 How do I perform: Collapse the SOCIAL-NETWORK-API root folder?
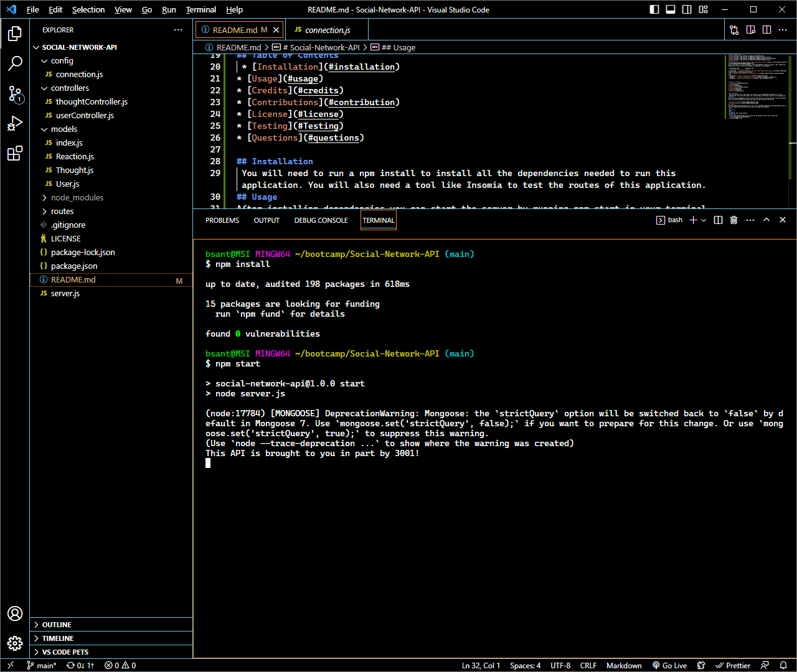pyautogui.click(x=111, y=47)
